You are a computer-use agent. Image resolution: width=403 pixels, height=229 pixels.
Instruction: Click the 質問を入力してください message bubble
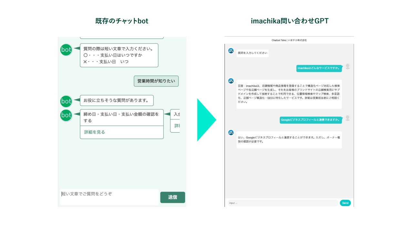tap(253, 53)
